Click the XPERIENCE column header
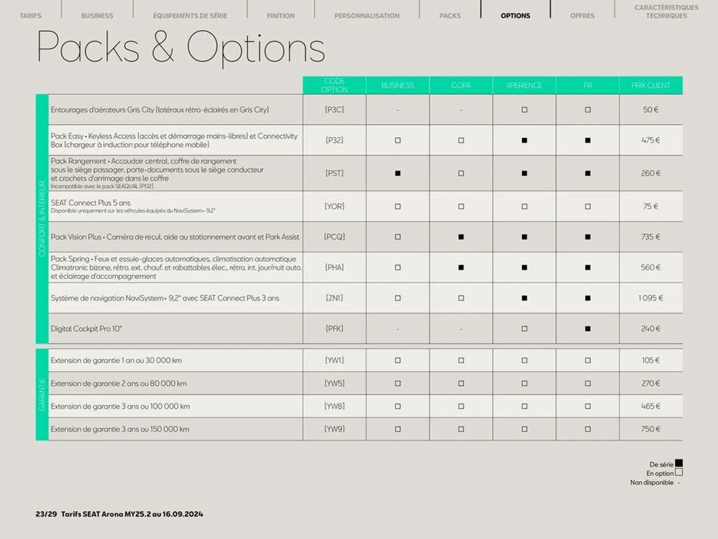The height and width of the screenshot is (539, 718). click(524, 85)
